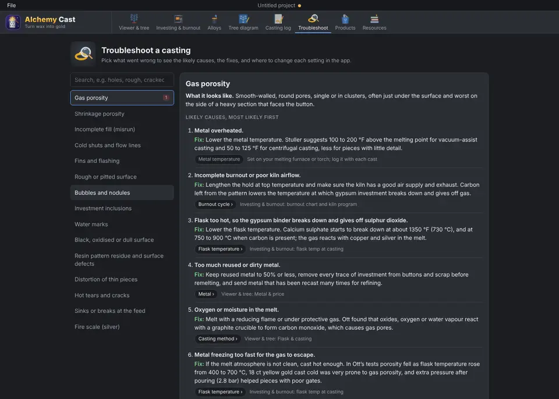Open the Resources books icon

point(374,18)
